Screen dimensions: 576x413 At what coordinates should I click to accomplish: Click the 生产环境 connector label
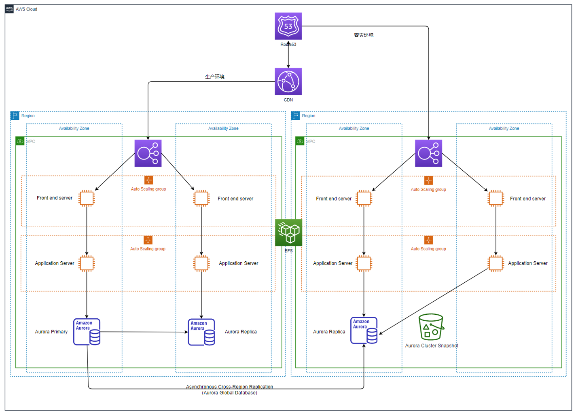click(x=215, y=77)
